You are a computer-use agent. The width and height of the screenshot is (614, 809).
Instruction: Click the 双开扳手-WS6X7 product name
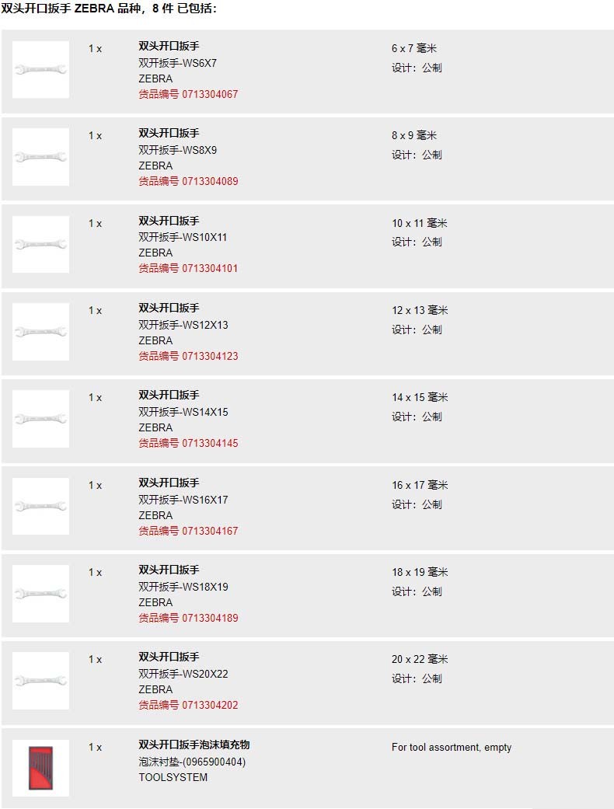177,63
